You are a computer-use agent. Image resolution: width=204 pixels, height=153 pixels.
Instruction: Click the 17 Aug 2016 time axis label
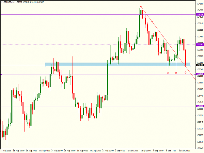click(6, 151)
